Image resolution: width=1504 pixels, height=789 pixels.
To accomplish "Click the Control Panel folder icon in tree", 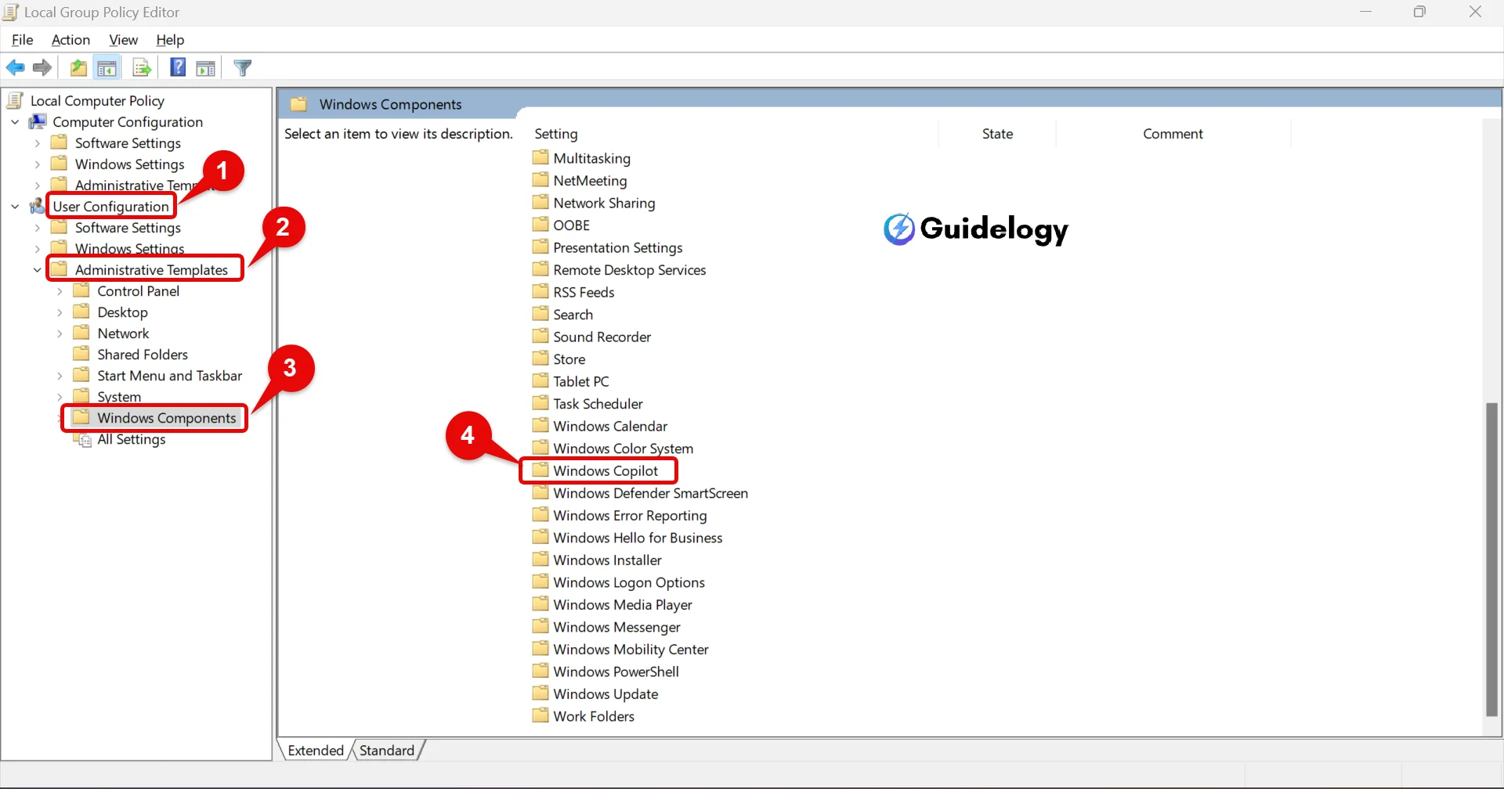I will [81, 290].
